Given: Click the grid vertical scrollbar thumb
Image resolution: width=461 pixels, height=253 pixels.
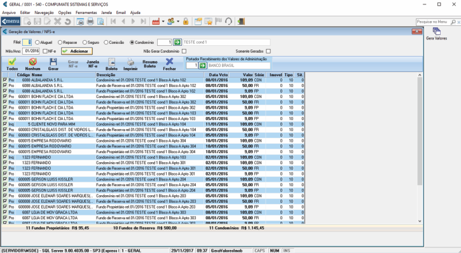Looking at the screenshot, I should (x=420, y=131).
